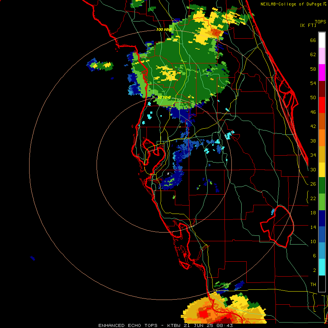Click the 34 value on the legend
This screenshot has height=328, width=328.
coord(313,155)
